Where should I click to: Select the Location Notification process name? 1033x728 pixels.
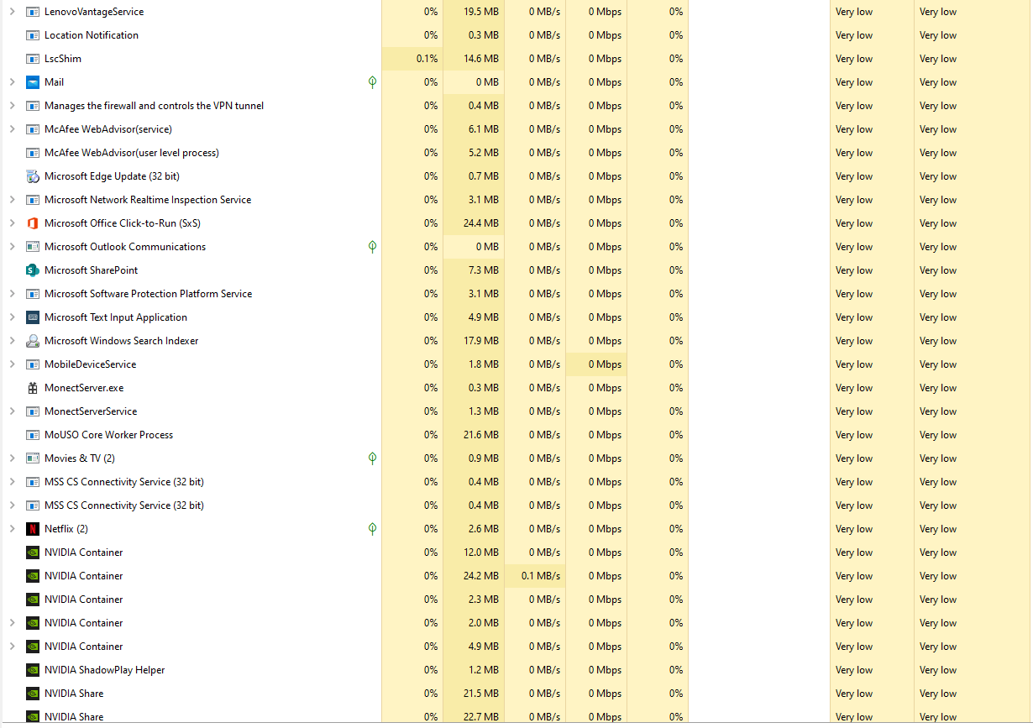(92, 35)
